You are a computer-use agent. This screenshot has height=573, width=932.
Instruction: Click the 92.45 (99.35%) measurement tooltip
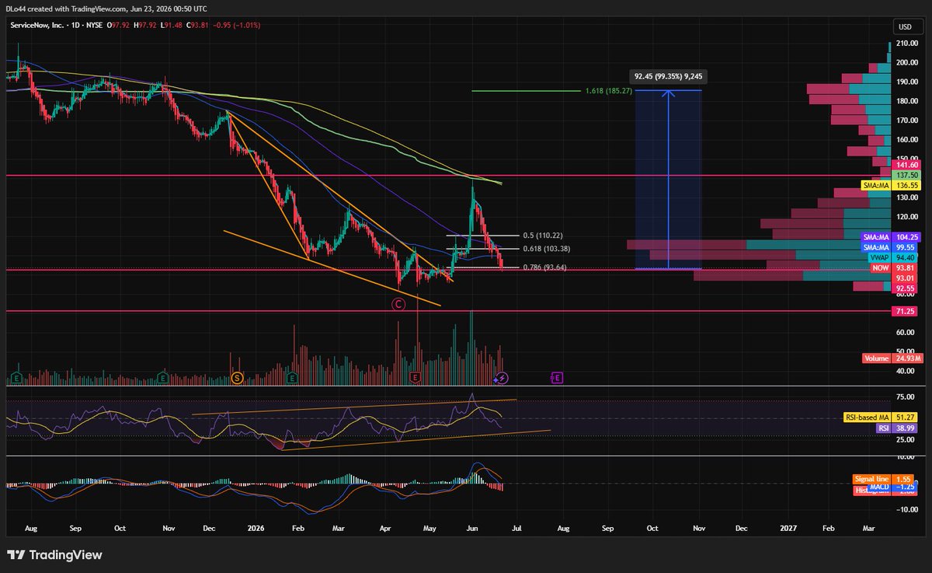pos(669,77)
